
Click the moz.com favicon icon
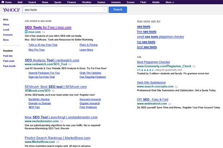point(26,32)
